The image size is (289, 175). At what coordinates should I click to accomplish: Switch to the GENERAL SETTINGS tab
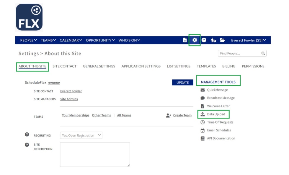99,66
